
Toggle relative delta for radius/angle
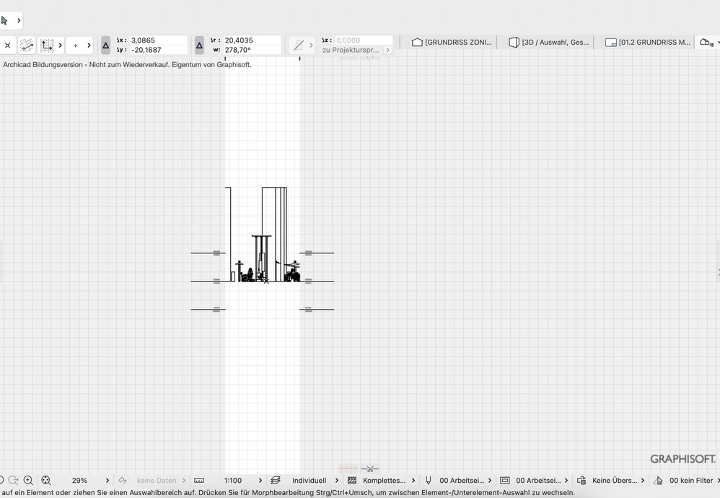(199, 45)
